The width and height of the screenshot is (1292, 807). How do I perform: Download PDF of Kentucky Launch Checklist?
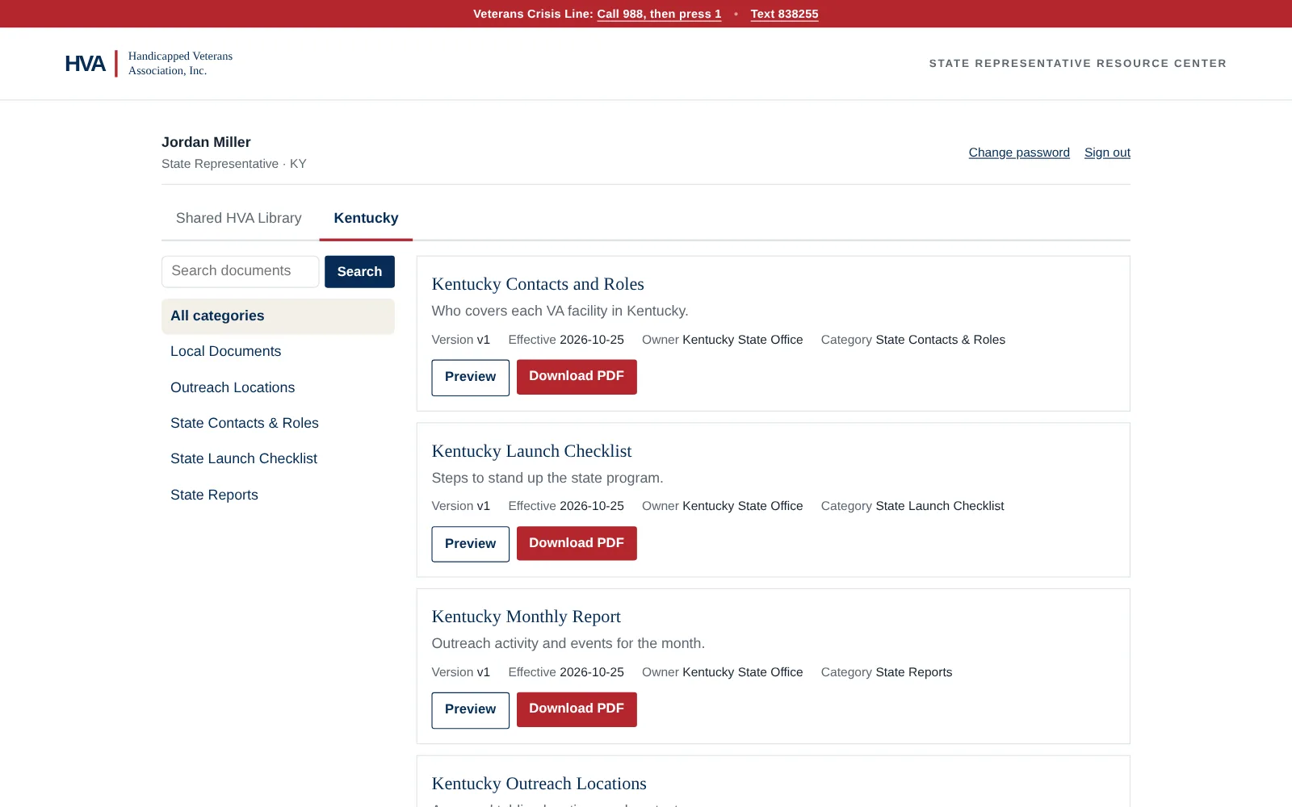click(577, 543)
